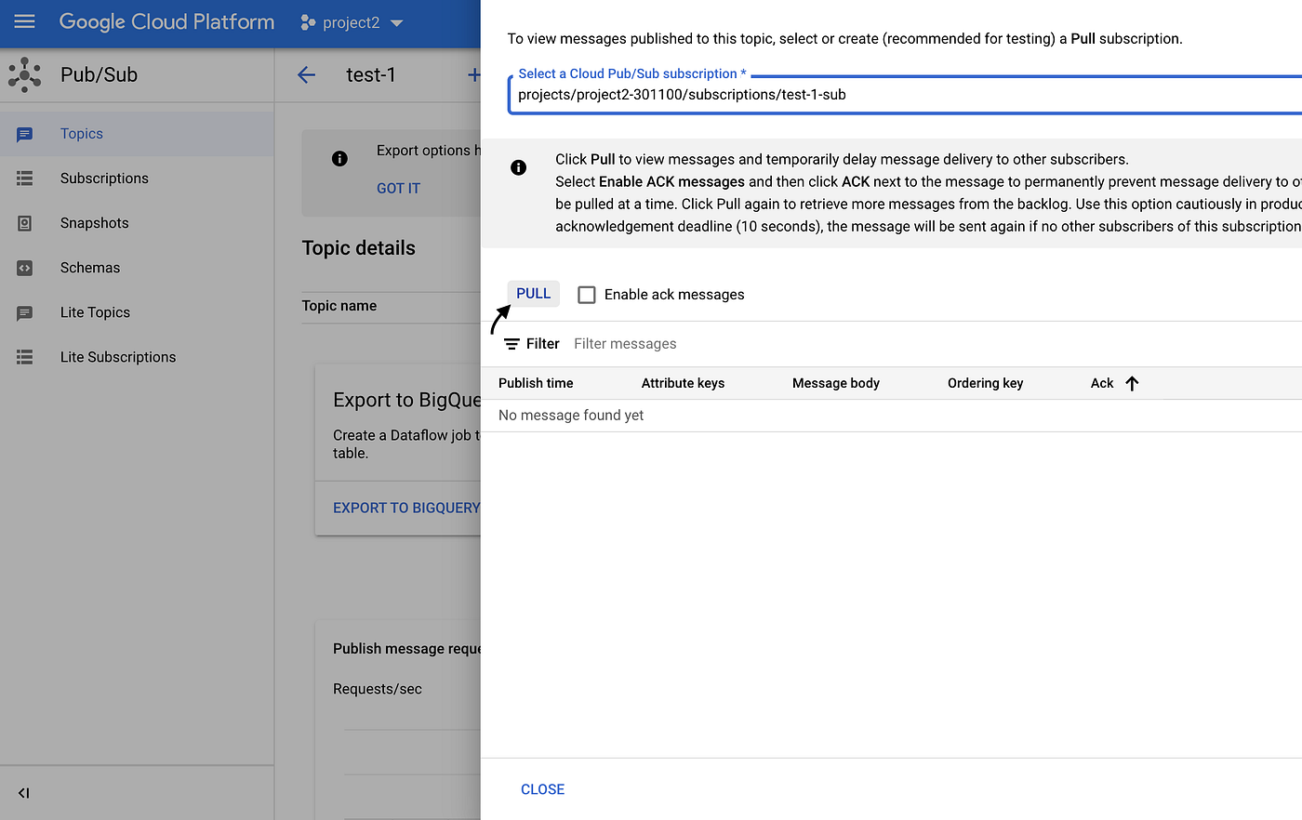Click the Attribute keys column header
This screenshot has height=820, width=1302.
click(x=683, y=383)
